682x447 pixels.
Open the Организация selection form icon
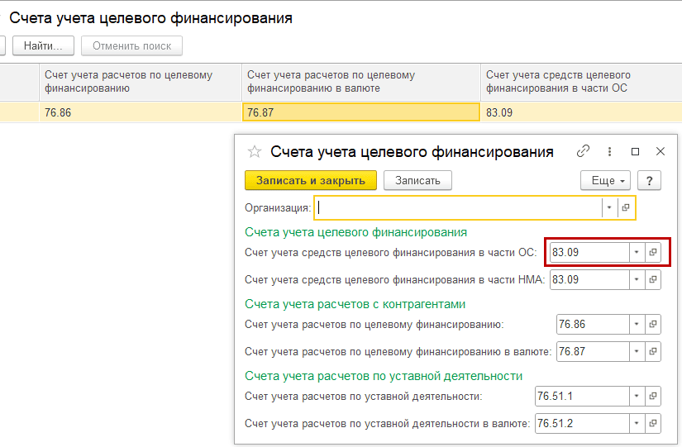pyautogui.click(x=626, y=207)
